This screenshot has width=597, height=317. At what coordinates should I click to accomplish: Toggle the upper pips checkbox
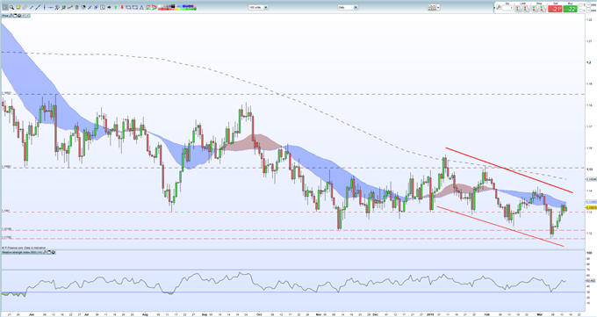point(581,4)
